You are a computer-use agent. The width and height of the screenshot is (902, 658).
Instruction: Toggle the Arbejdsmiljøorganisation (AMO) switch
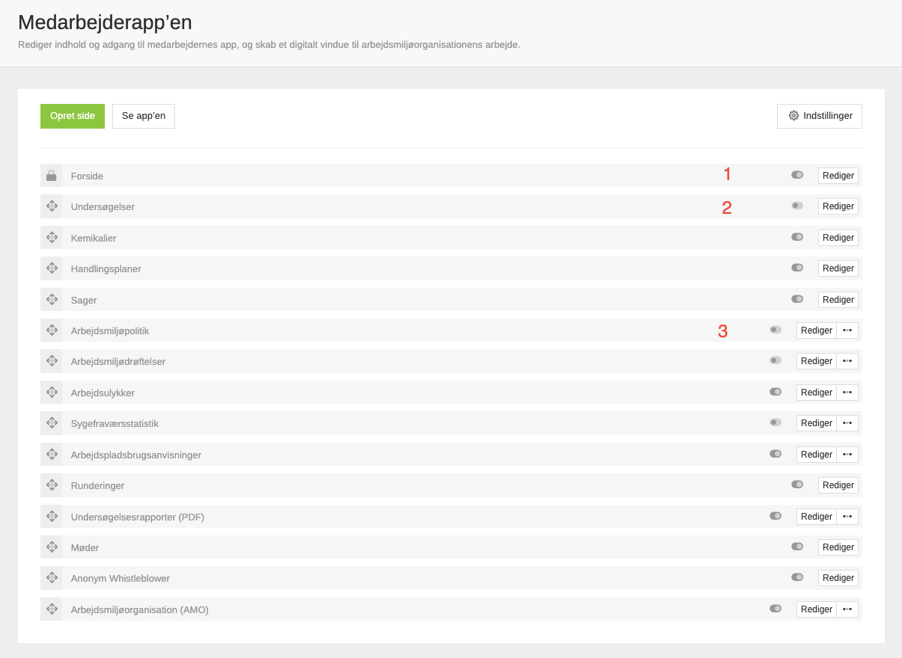[x=775, y=609]
